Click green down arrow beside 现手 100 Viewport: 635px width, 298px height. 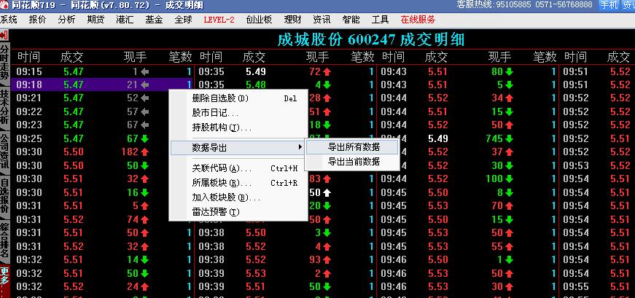coord(509,179)
